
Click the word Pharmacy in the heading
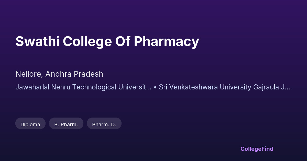pos(166,41)
